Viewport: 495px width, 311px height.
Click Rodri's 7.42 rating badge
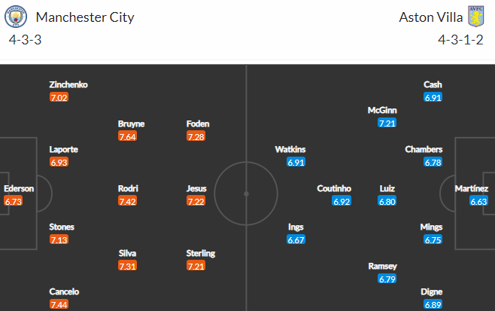click(x=128, y=201)
